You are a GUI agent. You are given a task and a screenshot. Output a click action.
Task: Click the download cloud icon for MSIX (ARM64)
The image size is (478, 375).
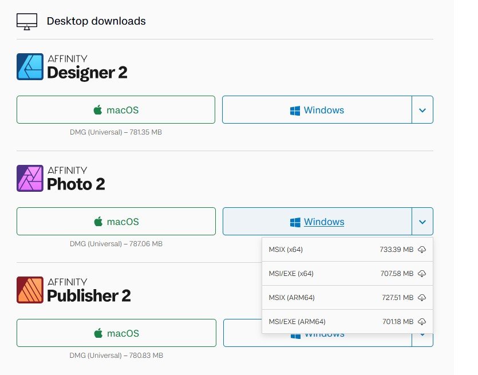(422, 298)
